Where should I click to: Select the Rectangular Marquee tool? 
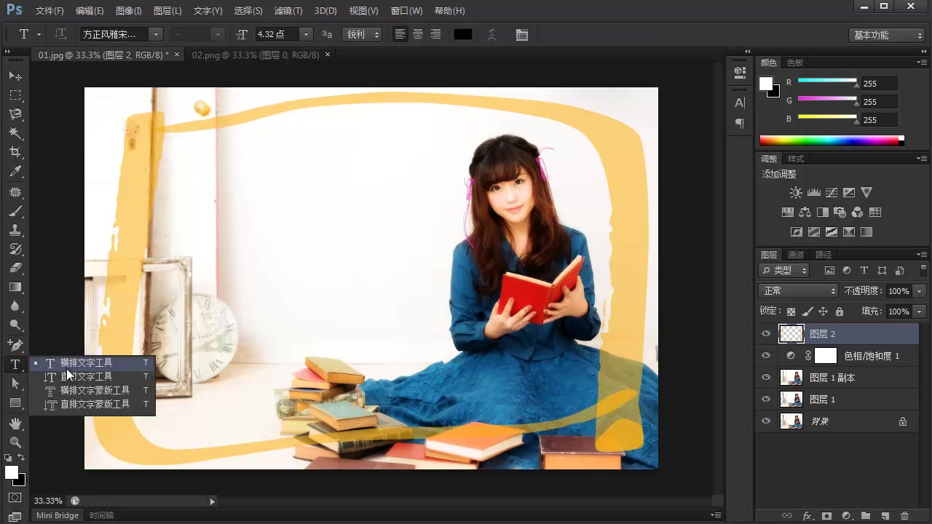tap(15, 95)
